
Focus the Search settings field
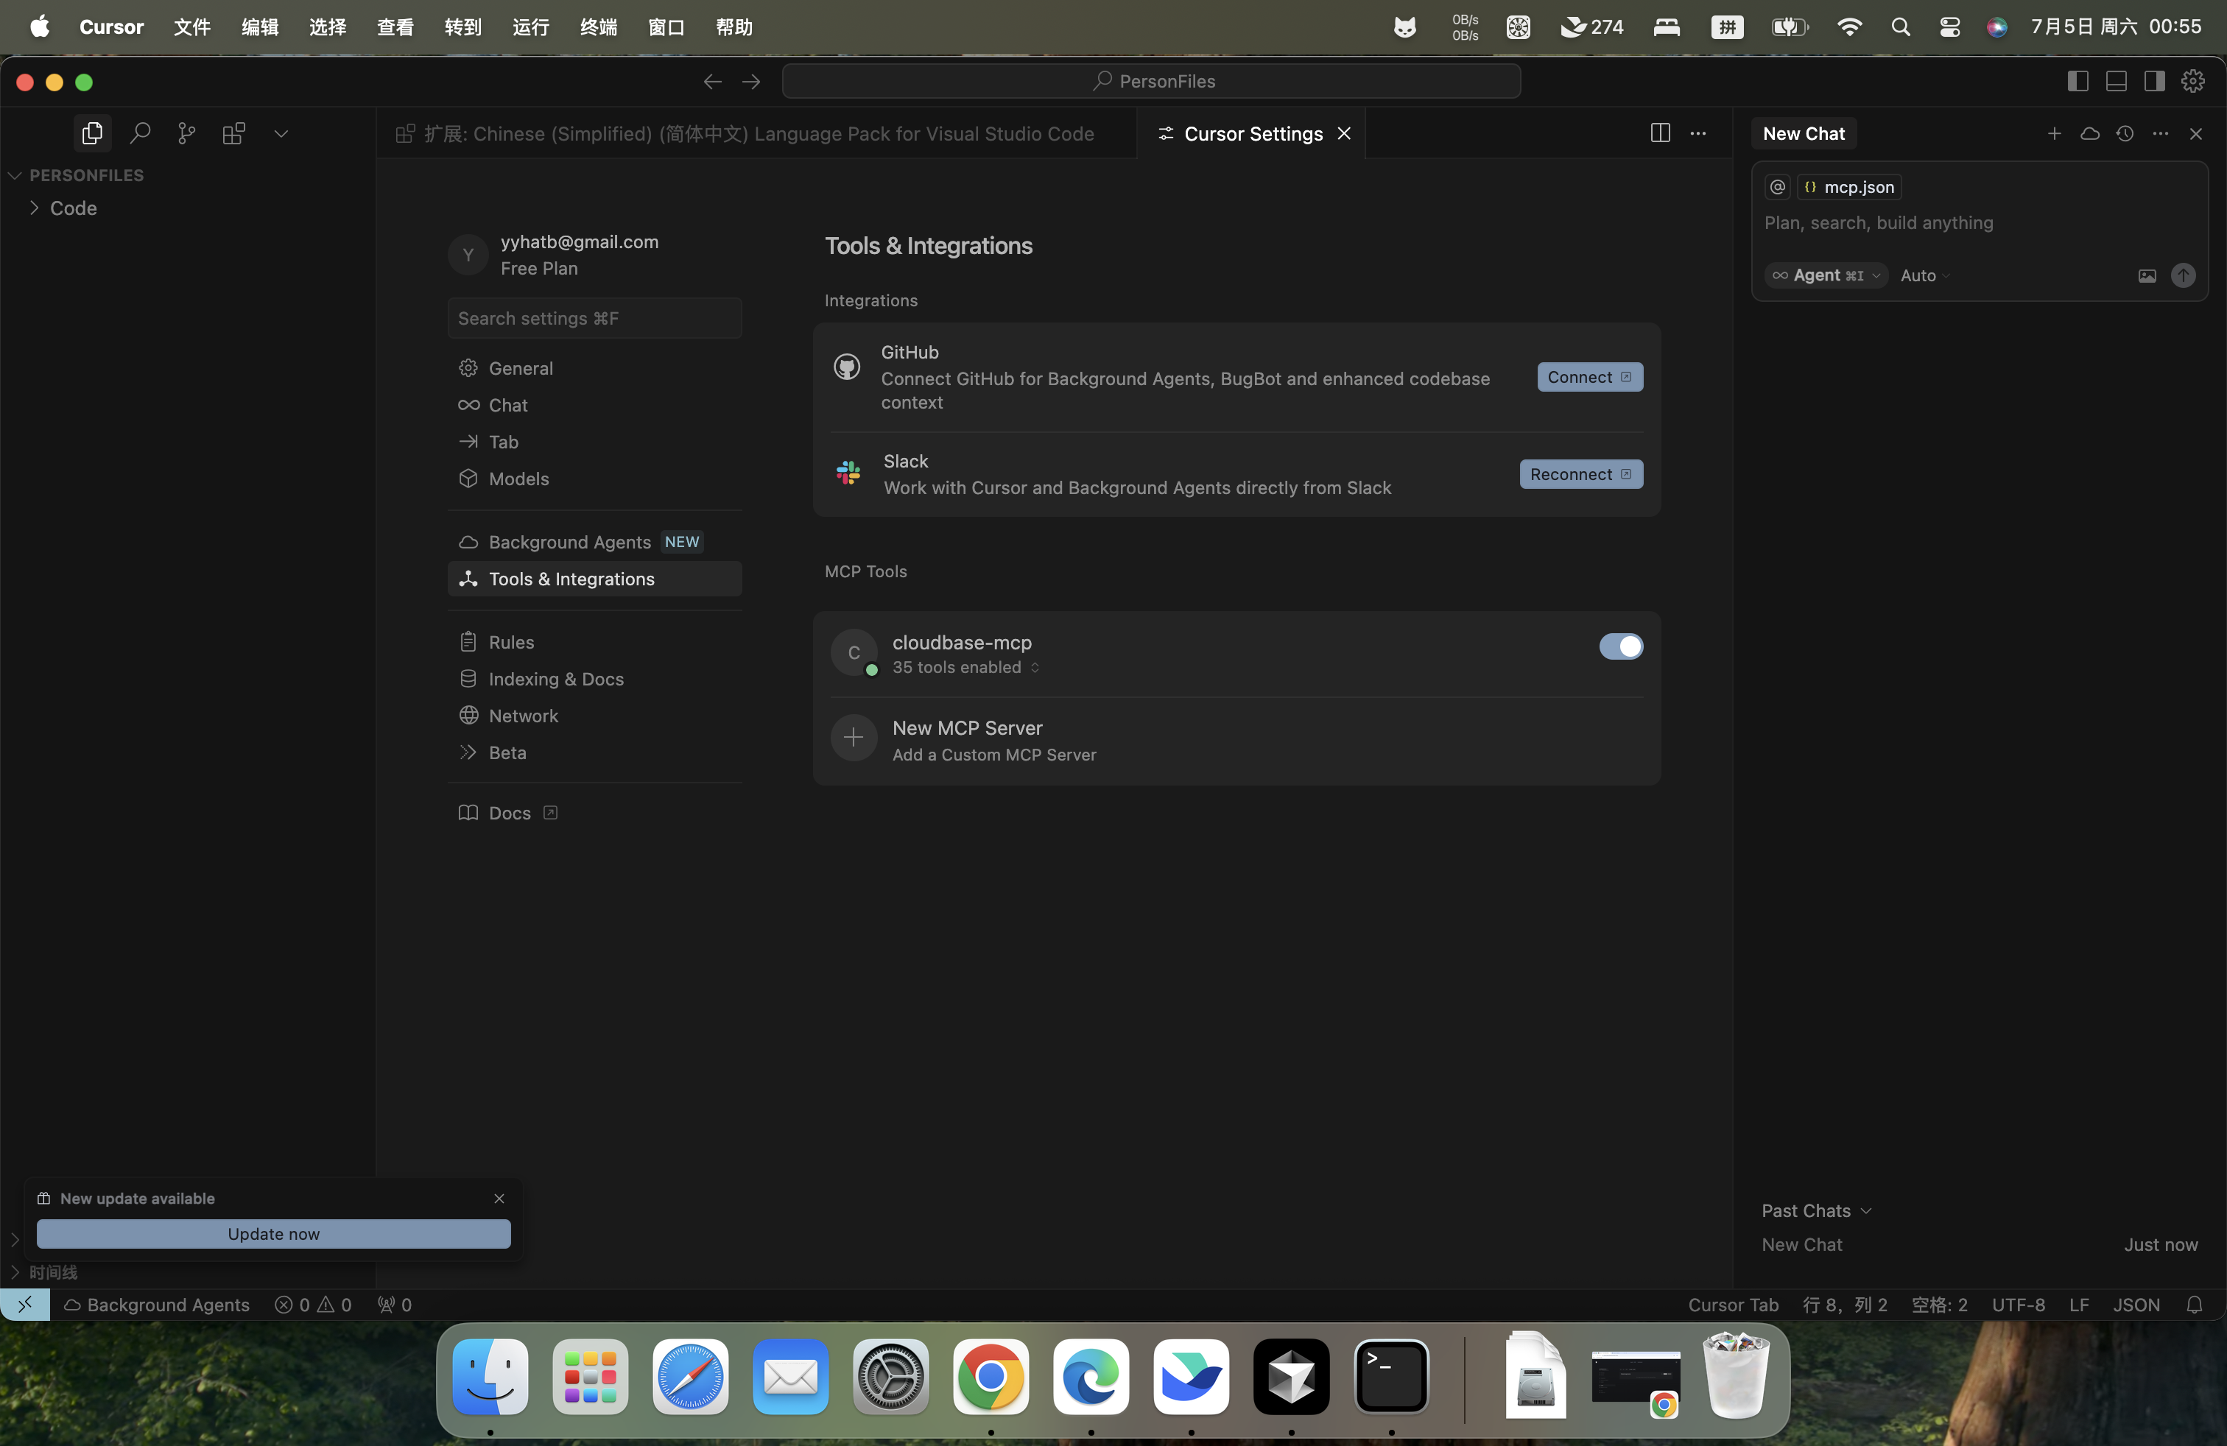tap(594, 318)
